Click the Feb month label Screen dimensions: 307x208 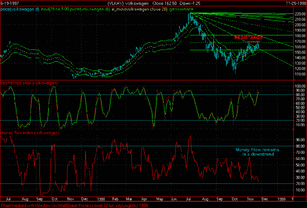point(115,199)
